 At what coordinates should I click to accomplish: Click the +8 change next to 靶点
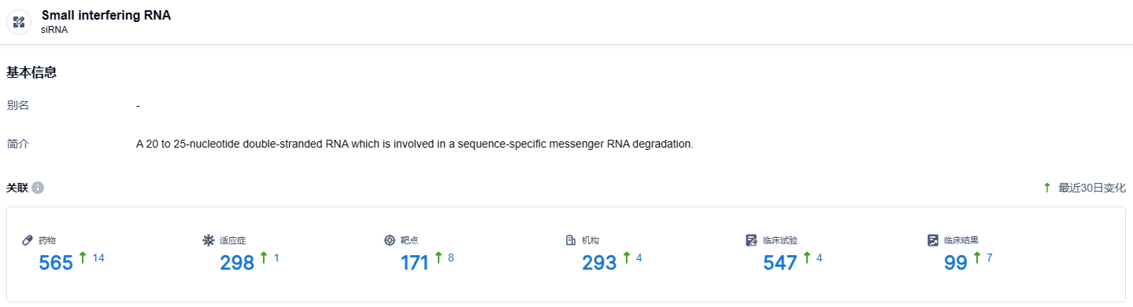pos(451,258)
